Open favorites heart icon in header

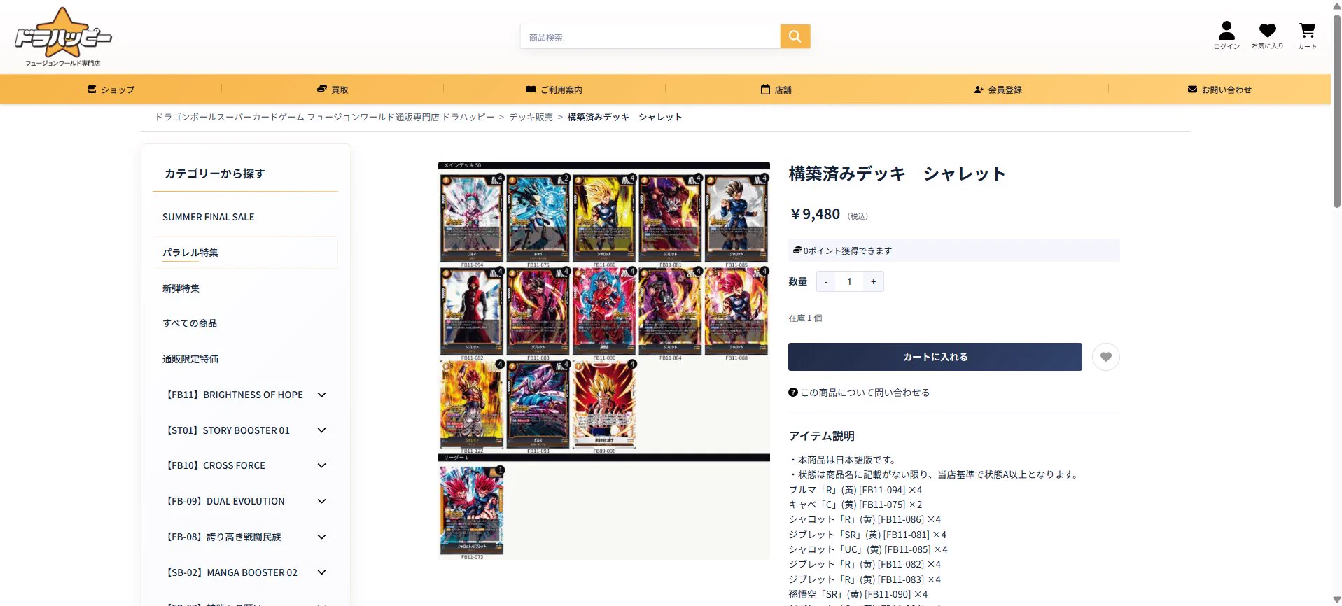[1267, 35]
